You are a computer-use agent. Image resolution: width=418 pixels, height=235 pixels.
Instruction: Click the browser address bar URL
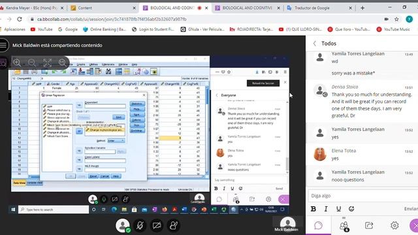[112, 19]
